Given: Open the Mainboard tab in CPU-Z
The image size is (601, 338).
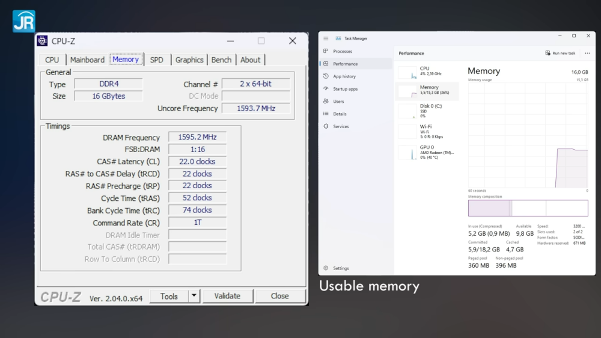Looking at the screenshot, I should coord(87,60).
